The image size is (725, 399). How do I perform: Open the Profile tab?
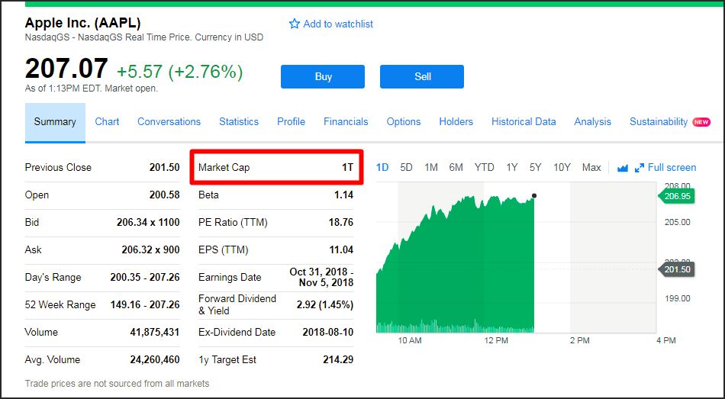point(291,121)
